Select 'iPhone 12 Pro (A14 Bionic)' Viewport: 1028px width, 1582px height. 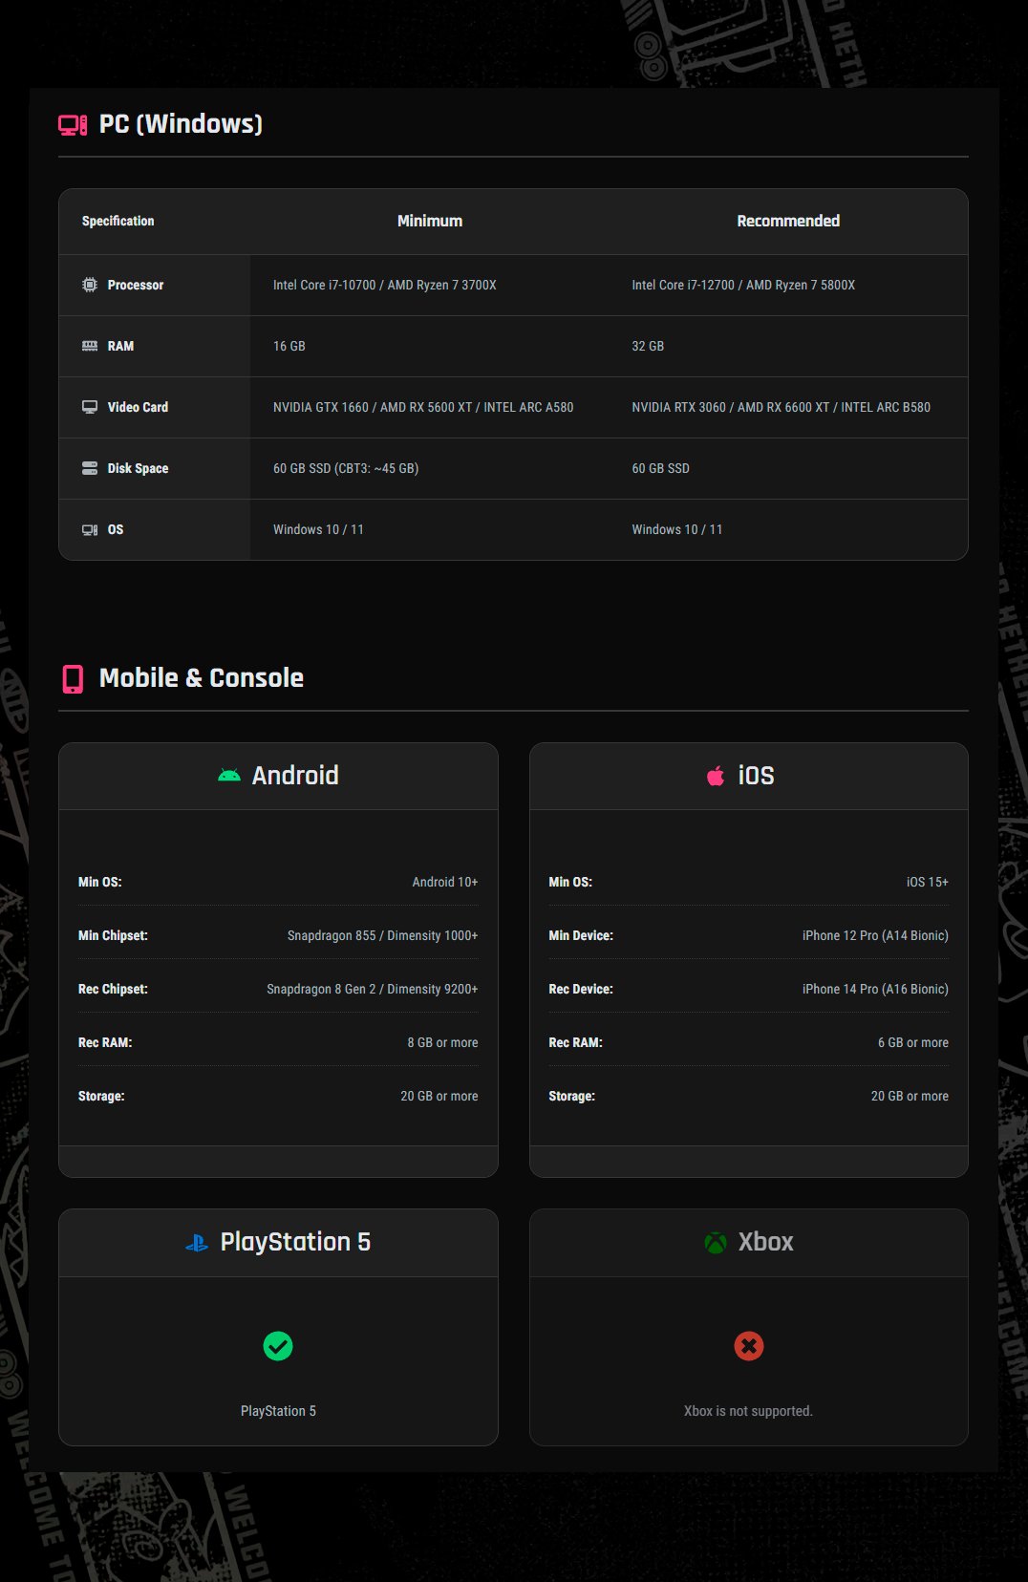pos(875,935)
